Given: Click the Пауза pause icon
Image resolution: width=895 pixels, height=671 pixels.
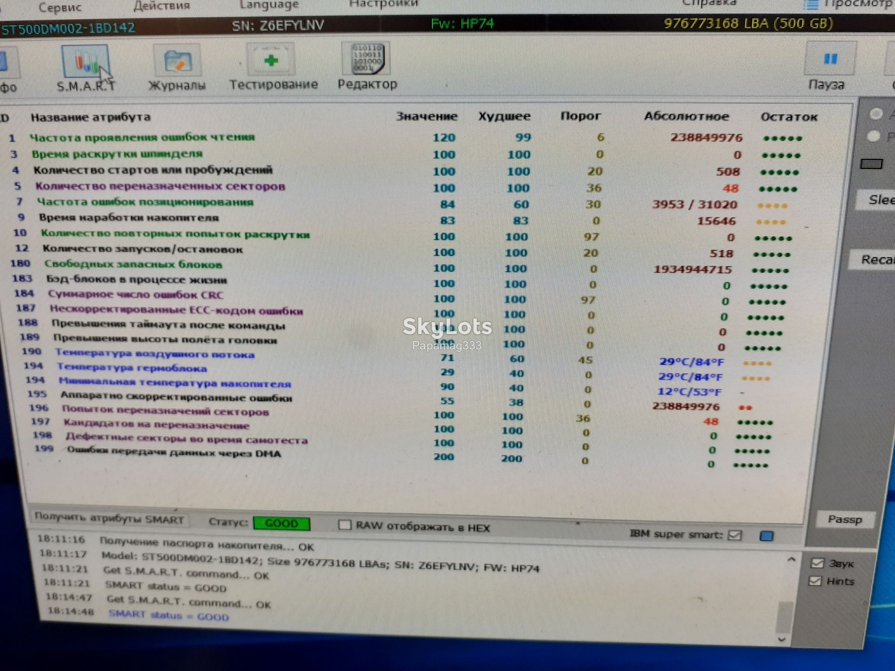Looking at the screenshot, I should 830,59.
